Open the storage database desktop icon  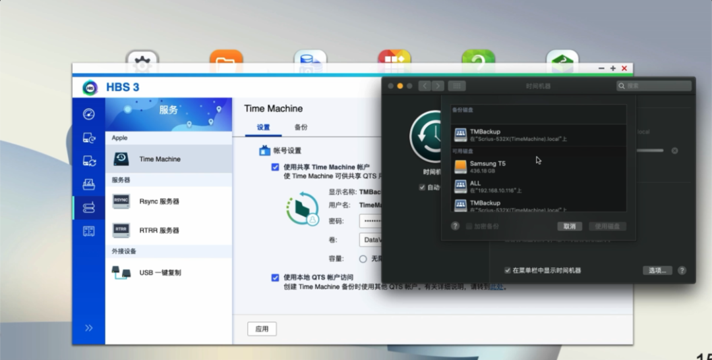pos(310,61)
